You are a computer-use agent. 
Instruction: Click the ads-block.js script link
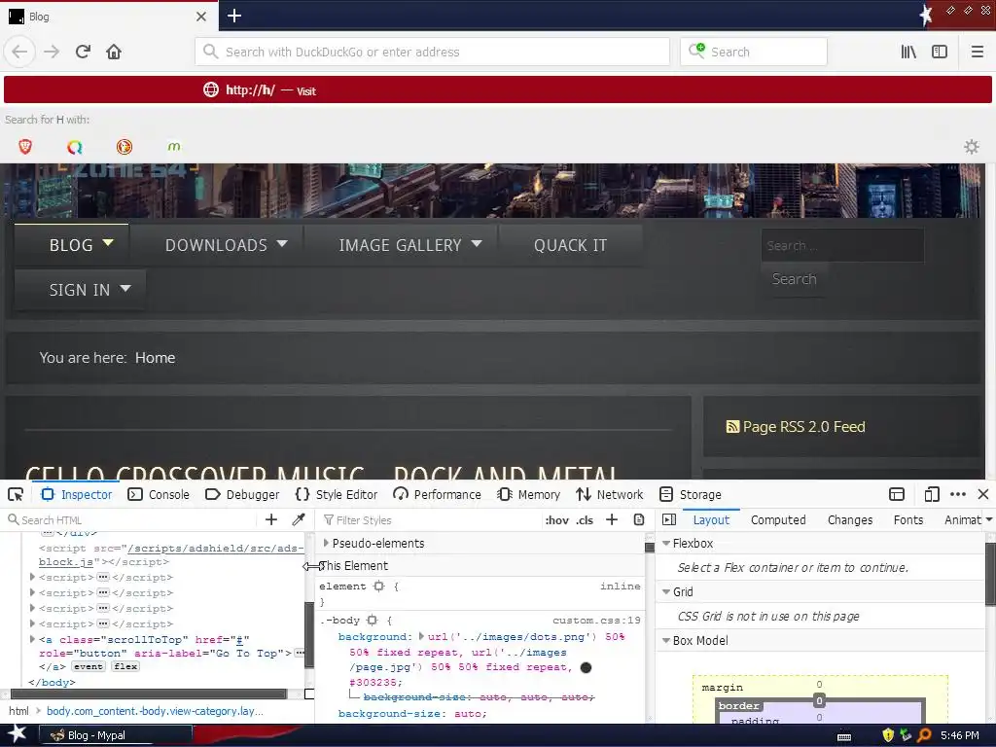[x=171, y=554]
